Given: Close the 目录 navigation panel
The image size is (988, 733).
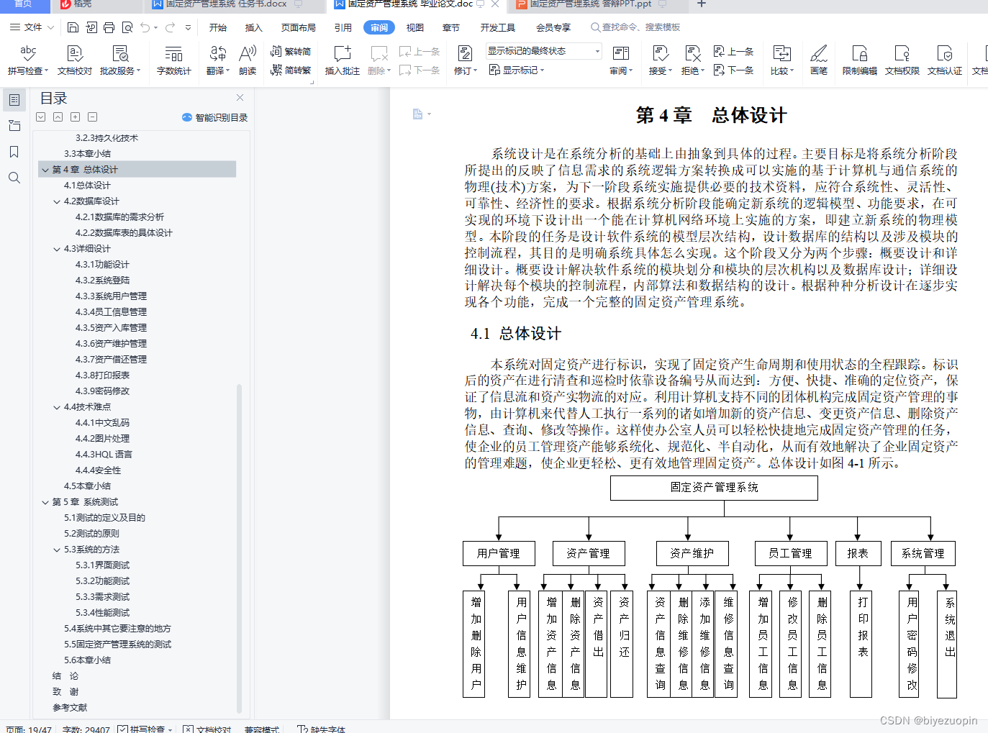Looking at the screenshot, I should tap(240, 97).
